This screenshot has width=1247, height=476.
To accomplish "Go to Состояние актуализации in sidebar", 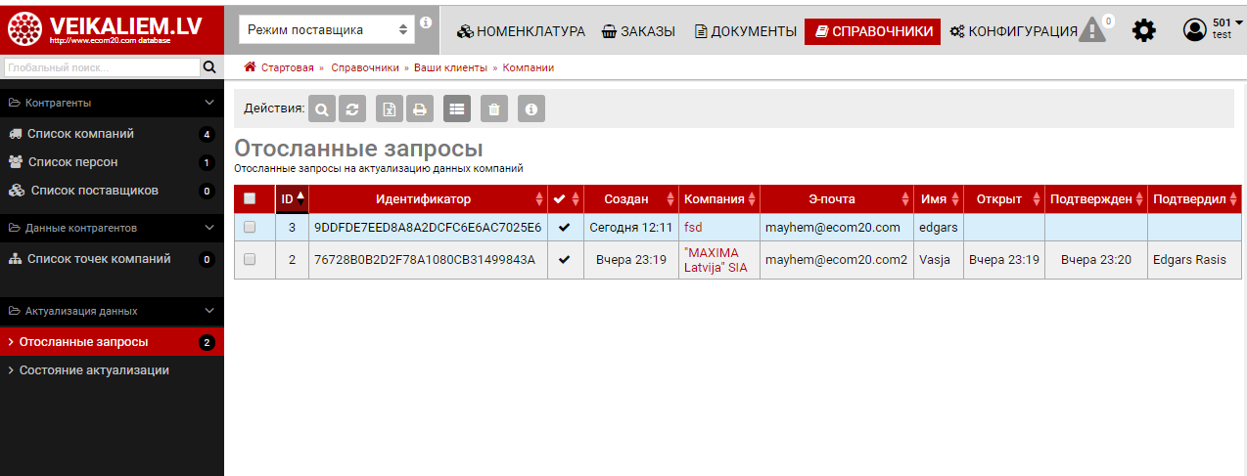I will coord(94,370).
